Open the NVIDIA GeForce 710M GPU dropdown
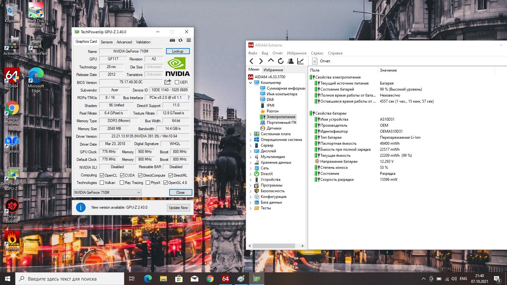Image resolution: width=507 pixels, height=285 pixels. pos(107,193)
